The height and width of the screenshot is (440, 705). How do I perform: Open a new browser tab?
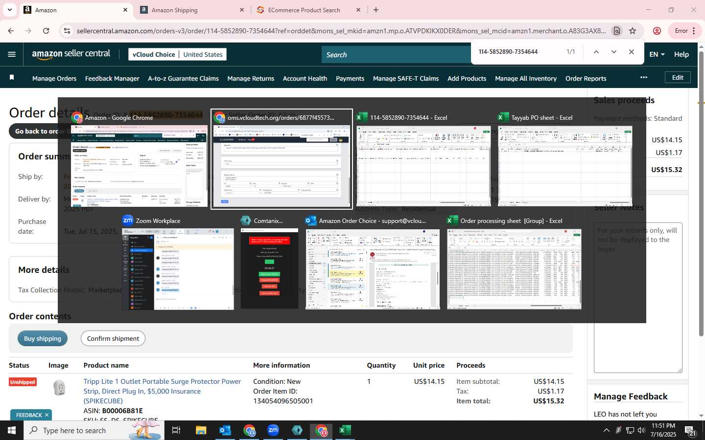pyautogui.click(x=376, y=10)
